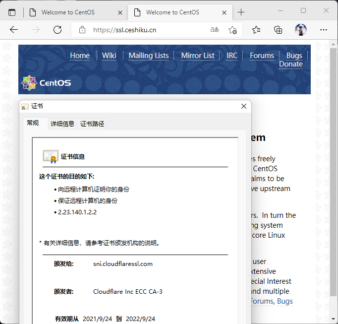
Task: Click Cloudflare Inc ECC CA-3 issuer text
Action: (127, 292)
